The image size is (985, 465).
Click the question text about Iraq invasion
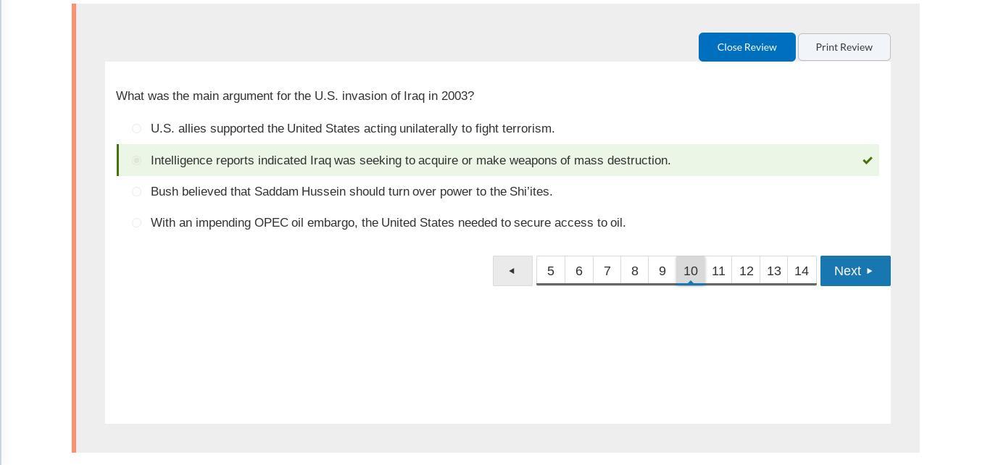click(x=295, y=96)
